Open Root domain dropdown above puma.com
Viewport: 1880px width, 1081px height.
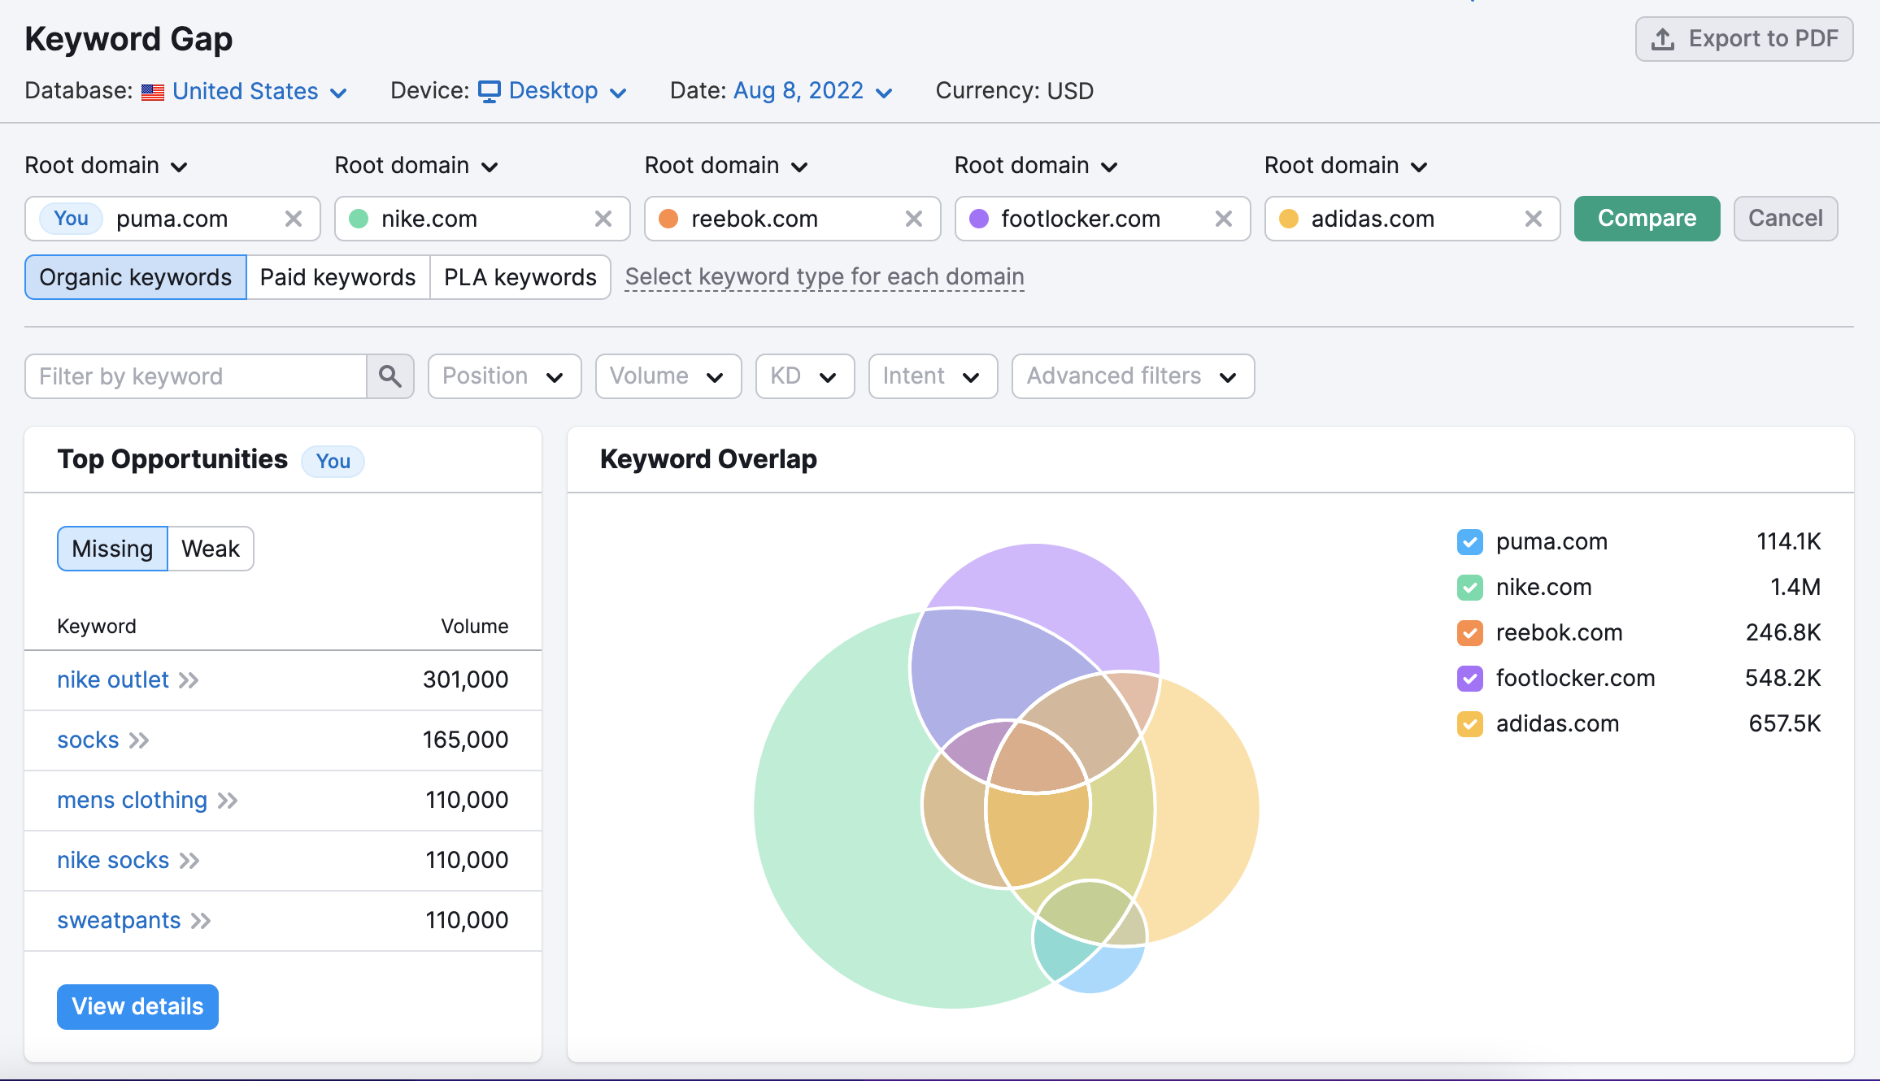(x=107, y=166)
